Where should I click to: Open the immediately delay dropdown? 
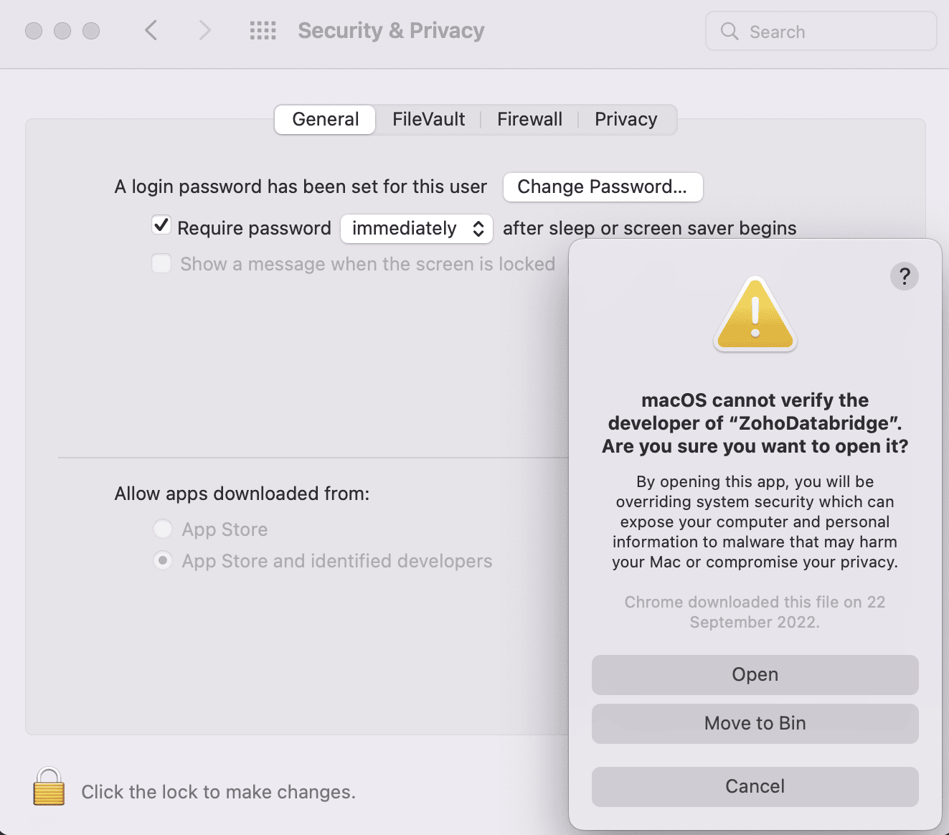(416, 228)
